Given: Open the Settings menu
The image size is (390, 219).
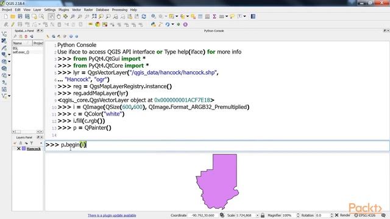Looking at the screenshot, I should point(50,10).
